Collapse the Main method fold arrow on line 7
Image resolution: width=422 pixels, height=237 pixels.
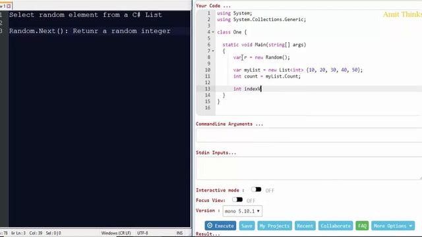(213, 51)
